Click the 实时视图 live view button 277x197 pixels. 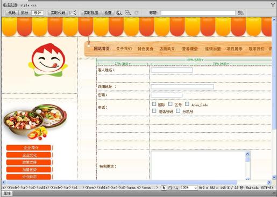(91, 13)
